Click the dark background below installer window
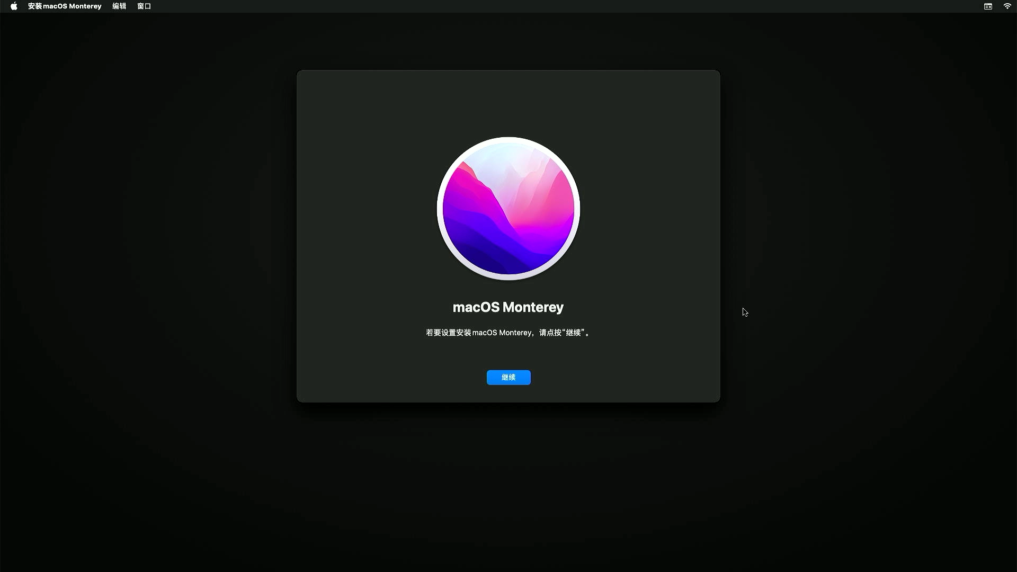 (x=508, y=487)
